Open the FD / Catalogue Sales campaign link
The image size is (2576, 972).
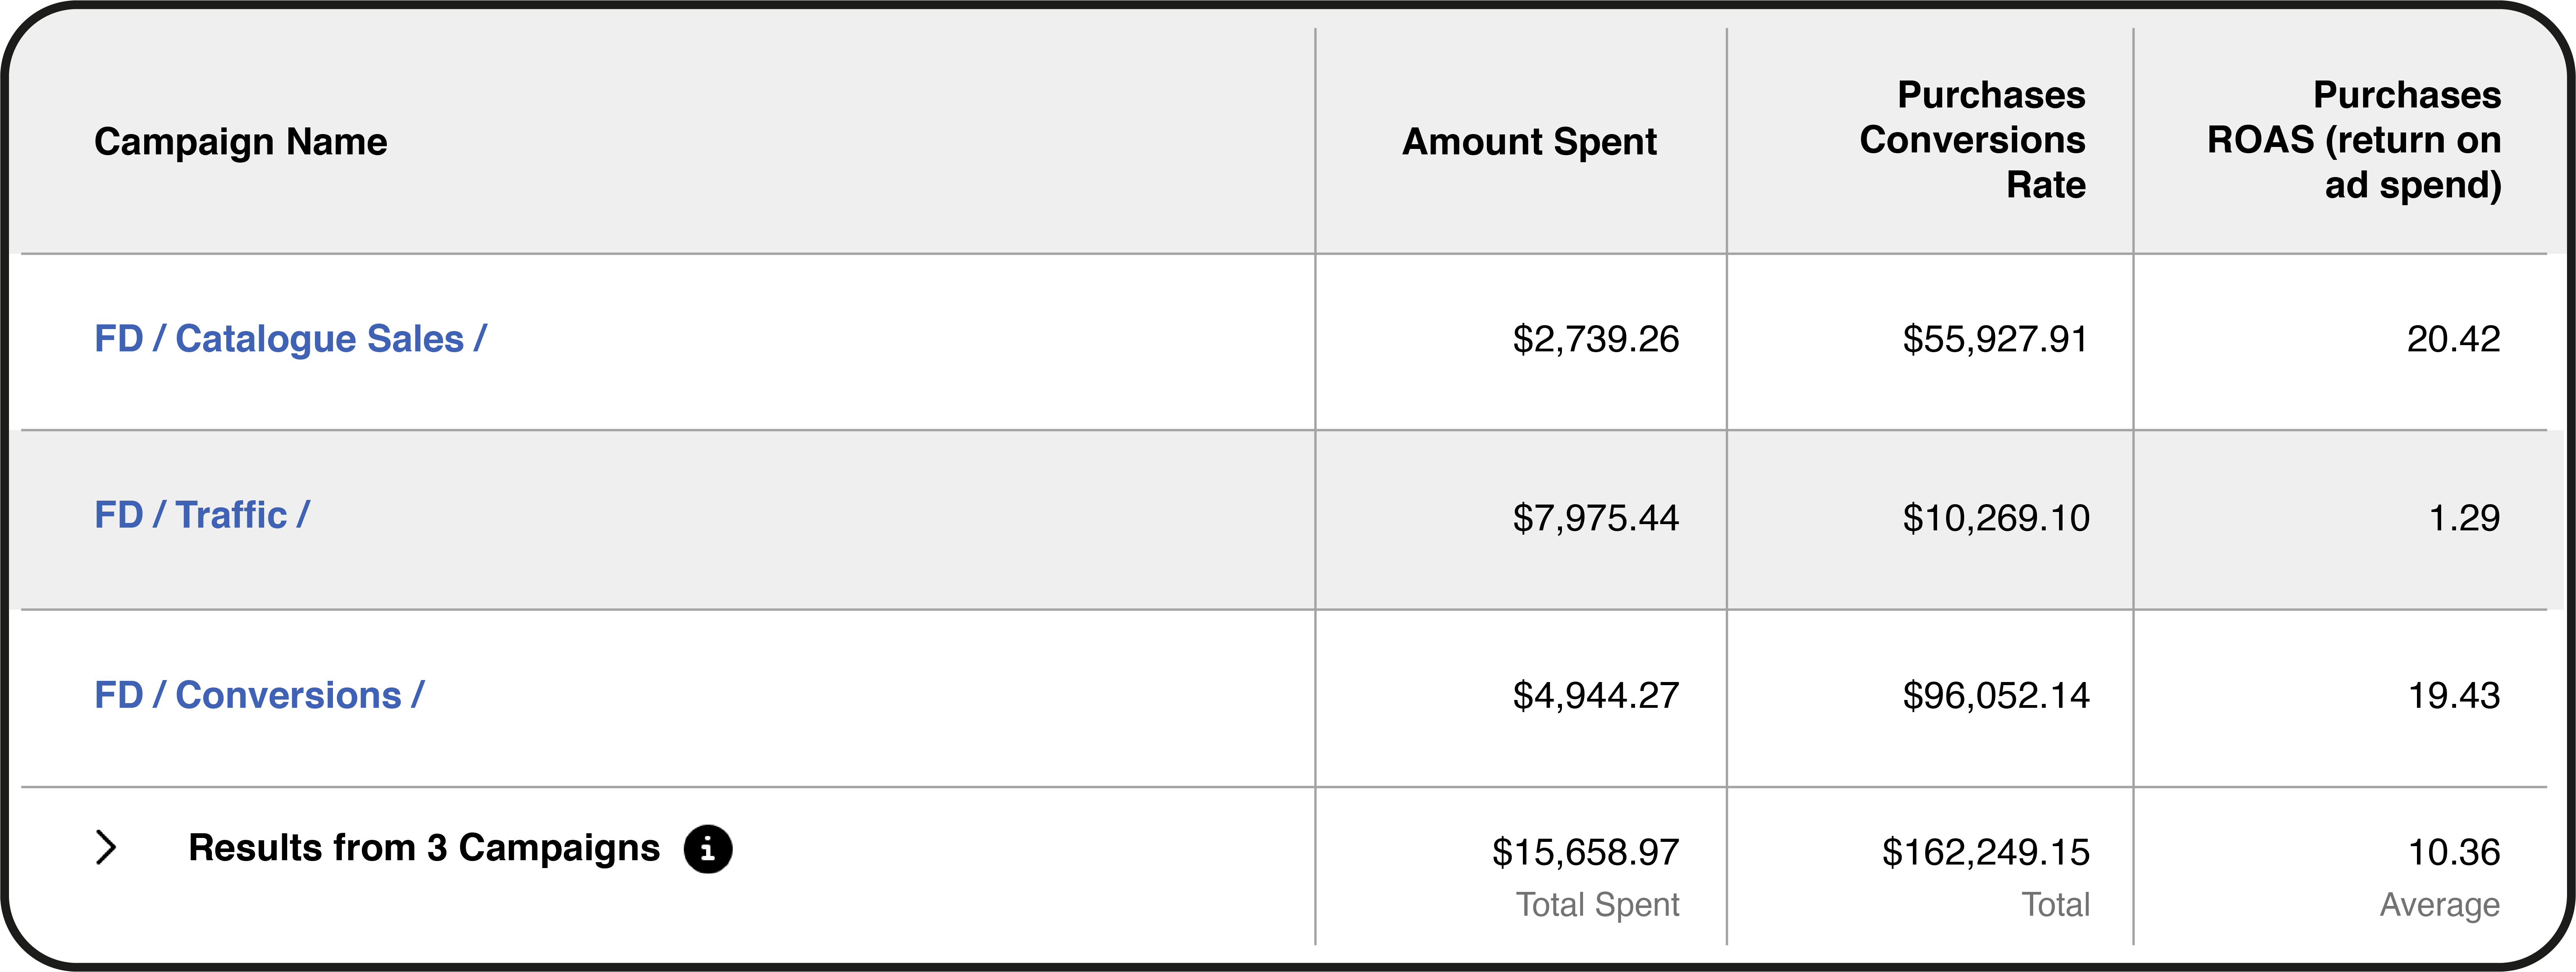coord(290,339)
